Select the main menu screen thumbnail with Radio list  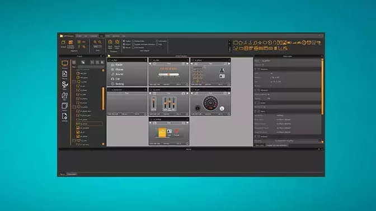127,72
